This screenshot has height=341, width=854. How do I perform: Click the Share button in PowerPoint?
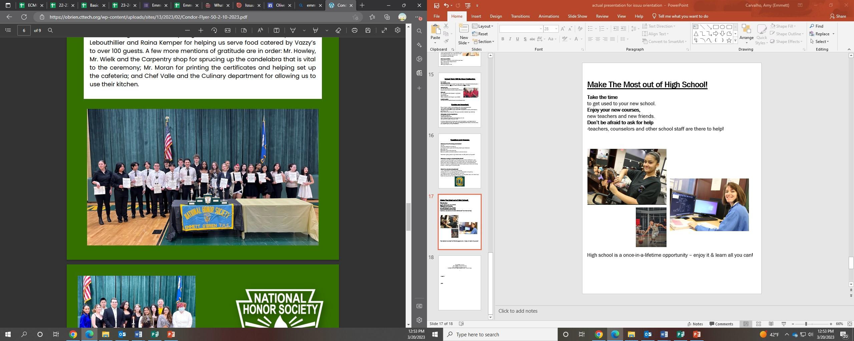(x=838, y=16)
